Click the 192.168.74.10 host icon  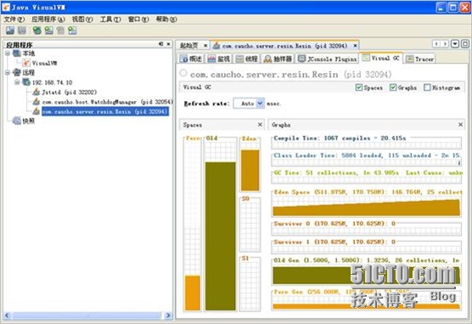tap(26, 81)
